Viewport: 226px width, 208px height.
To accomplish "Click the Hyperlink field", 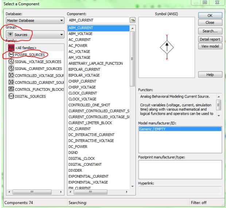I will point(180,191).
